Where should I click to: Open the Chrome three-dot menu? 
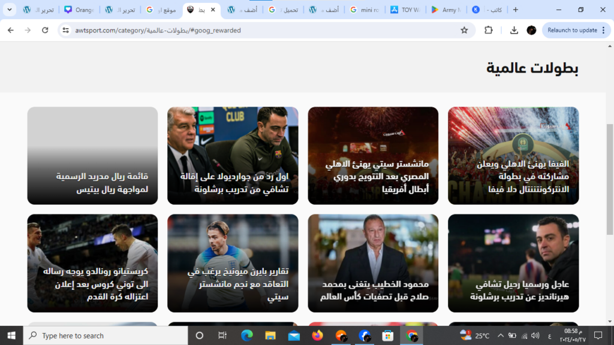tap(603, 30)
